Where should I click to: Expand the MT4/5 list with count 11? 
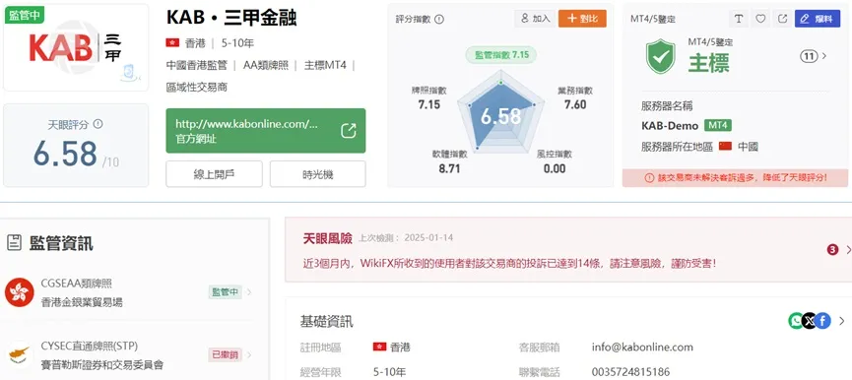pos(814,56)
